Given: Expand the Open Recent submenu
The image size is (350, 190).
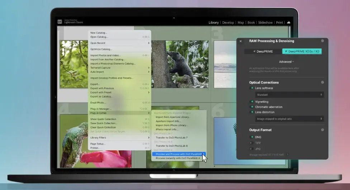Looking at the screenshot, I should point(119,43).
